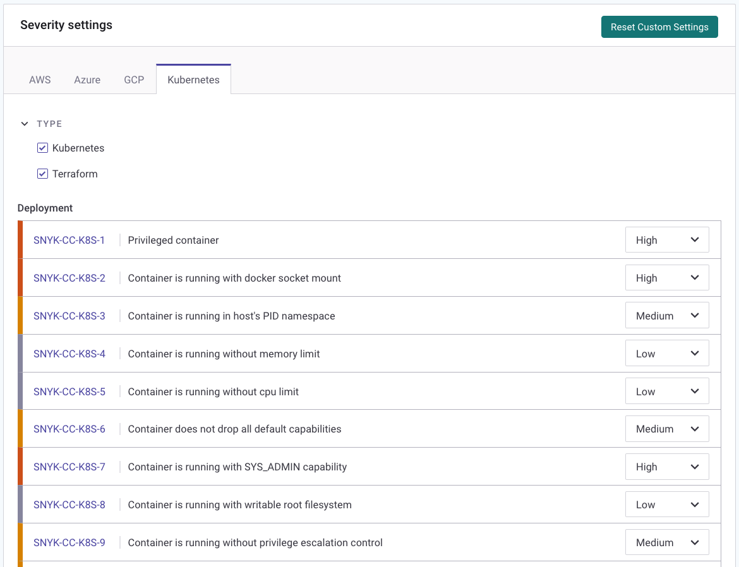Open severity dropdown for without cpu limit
Screen dimensions: 739x567
[667, 391]
